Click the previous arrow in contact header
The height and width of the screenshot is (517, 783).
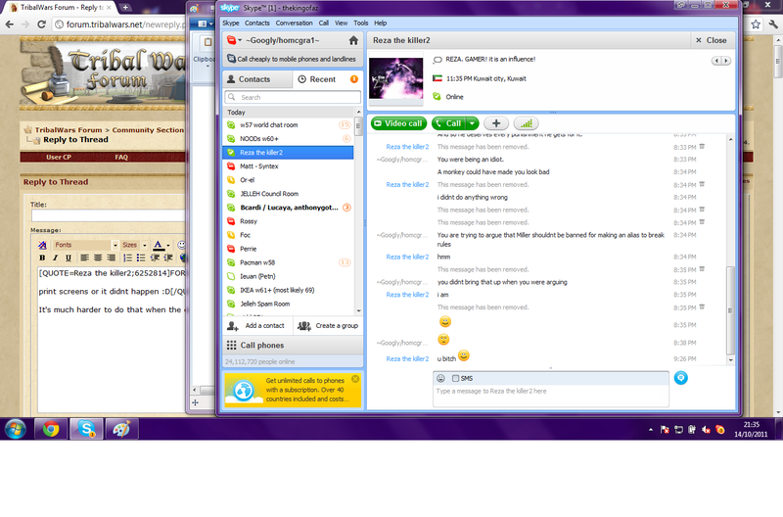coord(716,61)
